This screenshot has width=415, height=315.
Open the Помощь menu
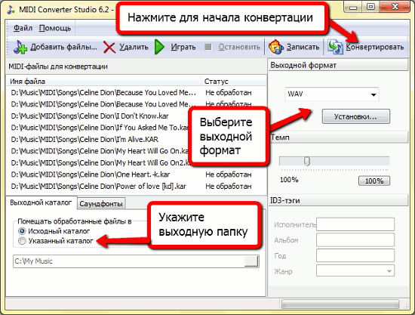55,28
